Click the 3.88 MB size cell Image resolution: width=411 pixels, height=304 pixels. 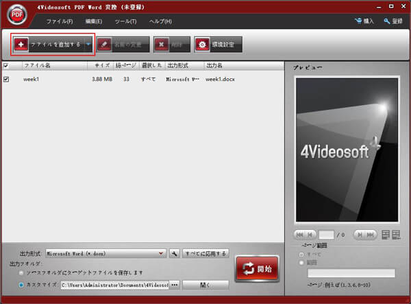(x=102, y=79)
